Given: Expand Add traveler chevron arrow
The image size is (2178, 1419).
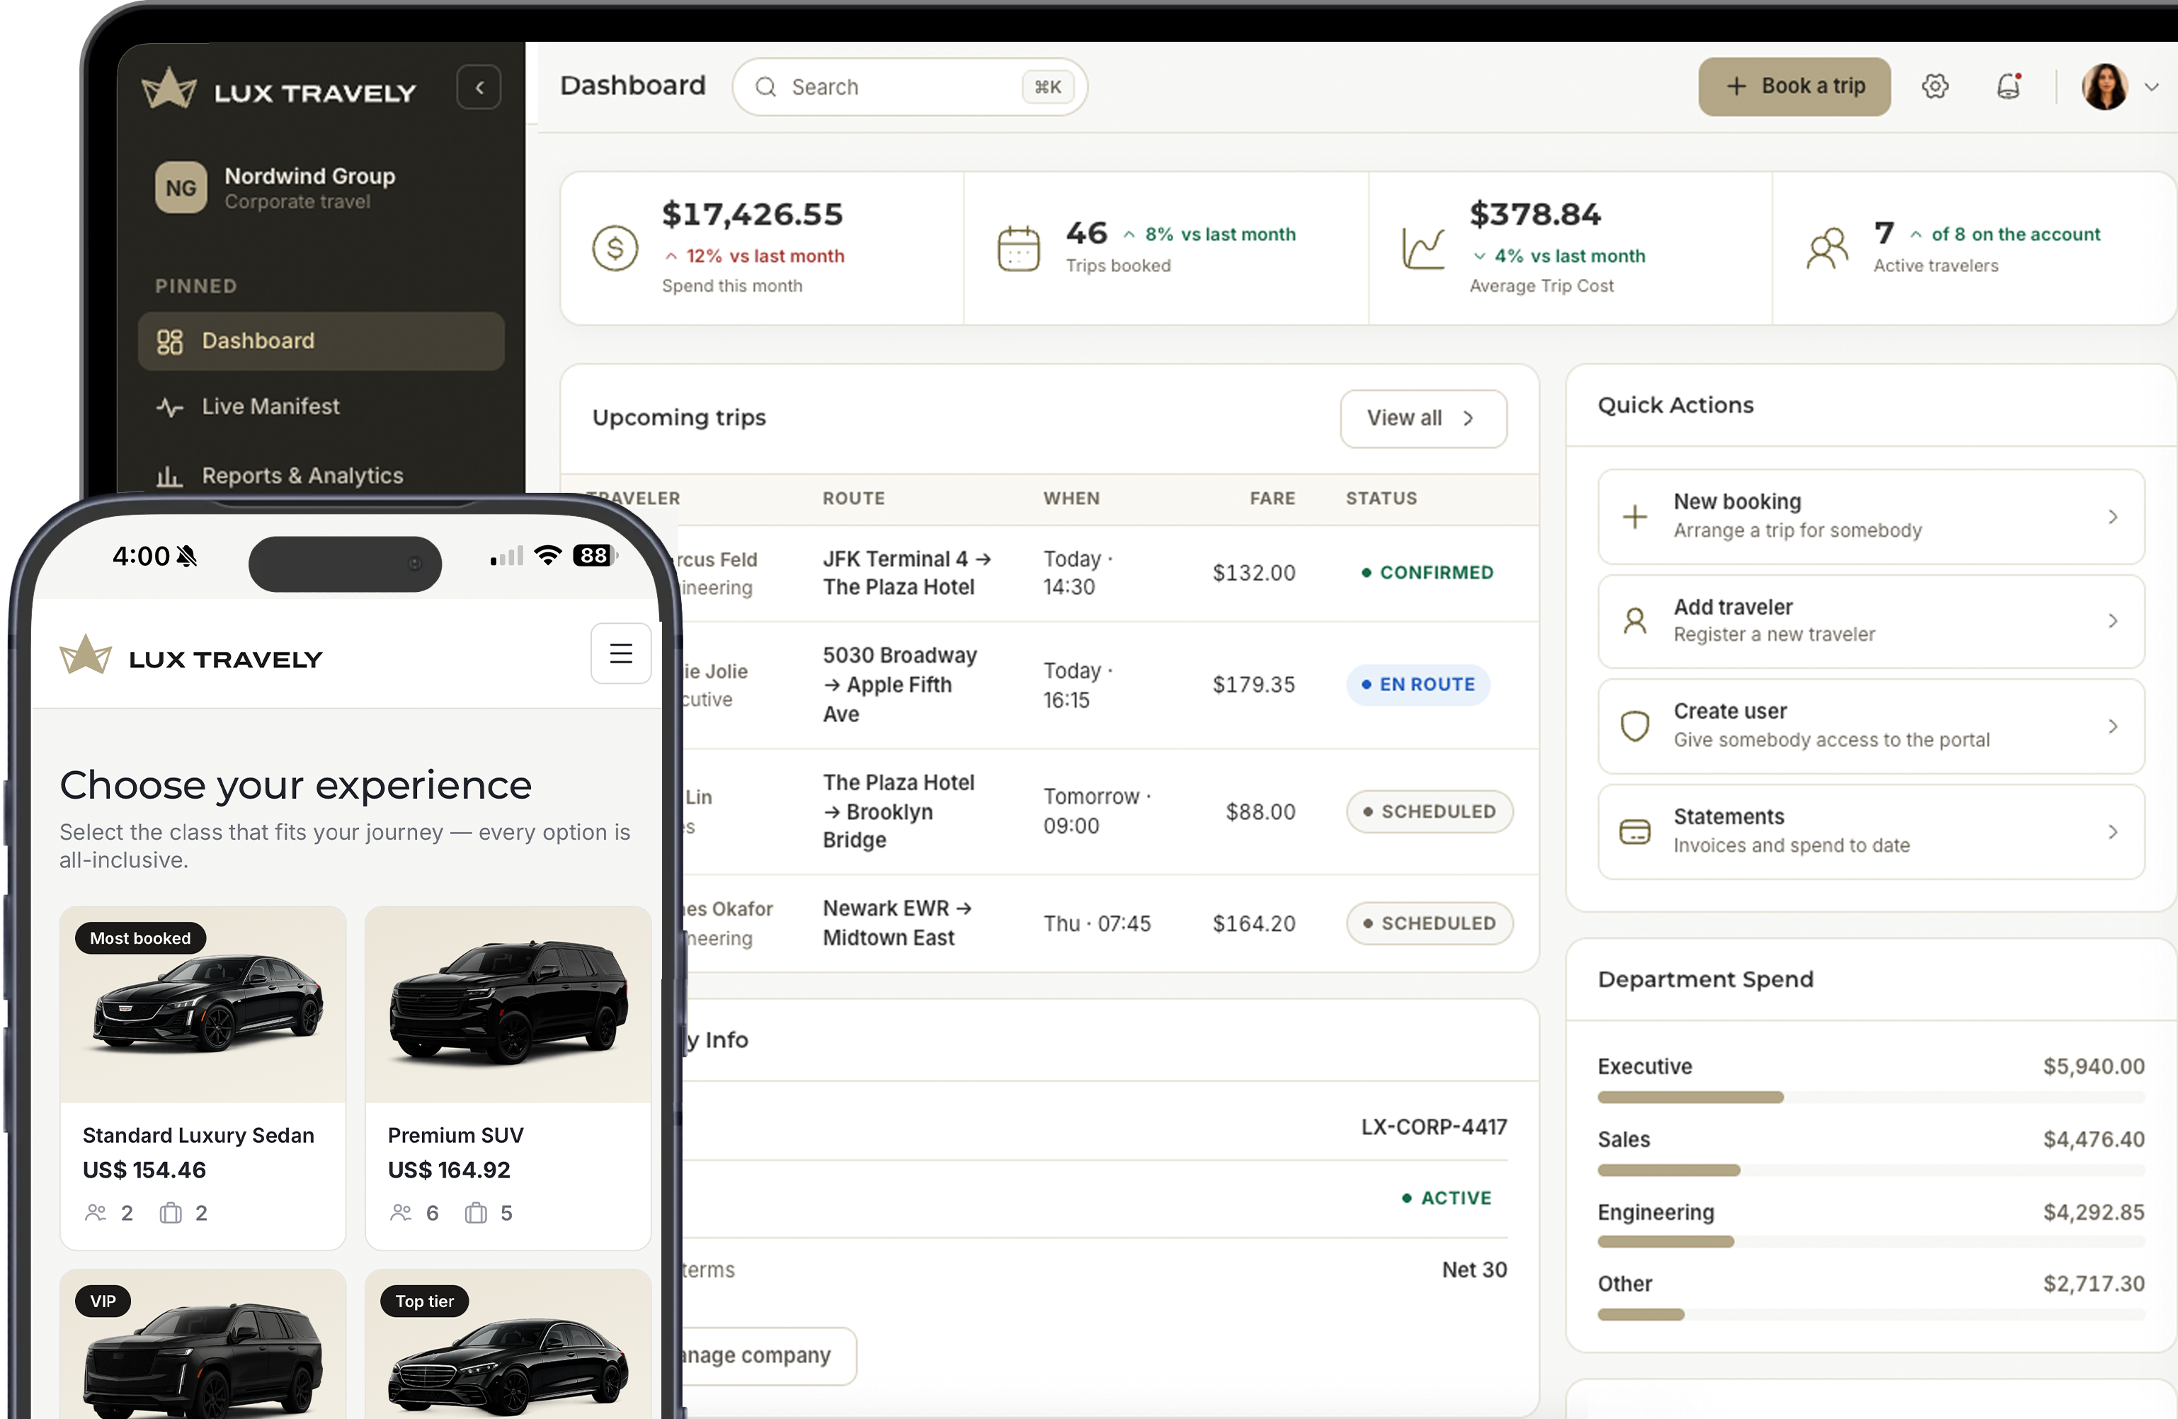Looking at the screenshot, I should 2112,621.
